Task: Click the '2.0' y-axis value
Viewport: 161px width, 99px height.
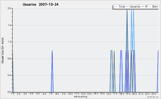Action: point(9,8)
